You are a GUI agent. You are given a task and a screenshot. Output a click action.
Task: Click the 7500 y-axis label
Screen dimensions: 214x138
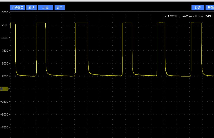(5, 51)
